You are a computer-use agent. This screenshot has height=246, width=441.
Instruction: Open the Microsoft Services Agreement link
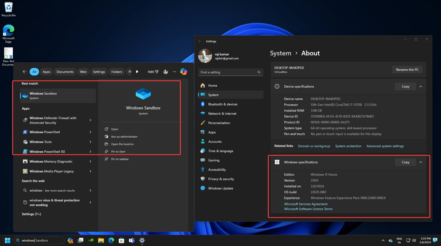point(306,204)
